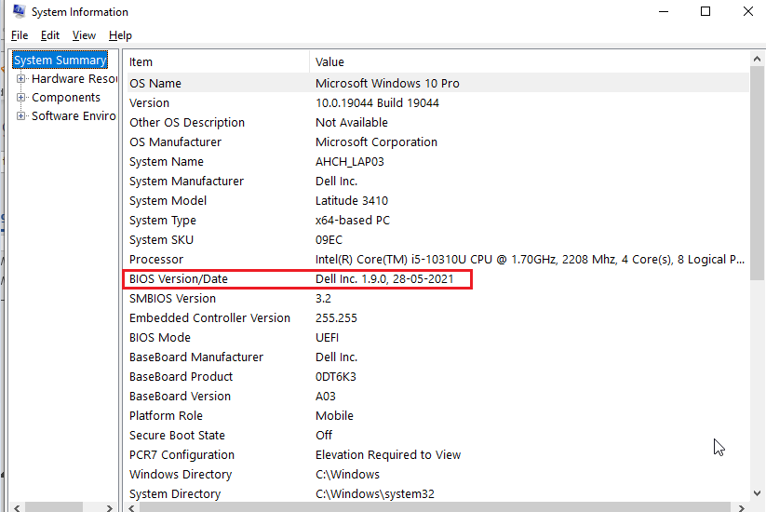Screen dimensions: 766x512
Task: Select the BaseBoard Manufacturer row
Action: [437, 357]
